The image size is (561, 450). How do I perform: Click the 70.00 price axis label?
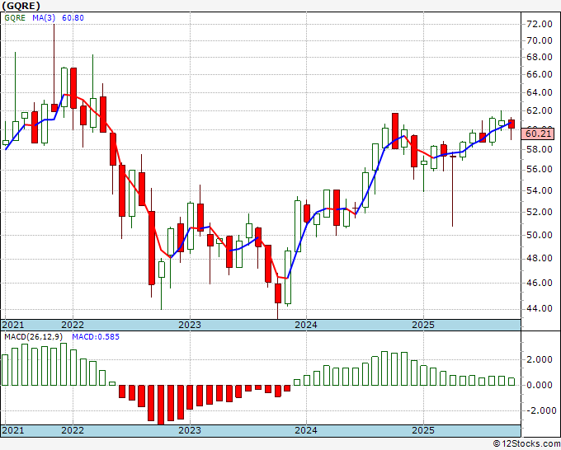coord(540,40)
